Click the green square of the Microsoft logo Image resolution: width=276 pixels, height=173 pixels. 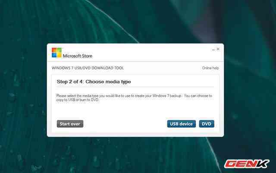tap(59, 50)
